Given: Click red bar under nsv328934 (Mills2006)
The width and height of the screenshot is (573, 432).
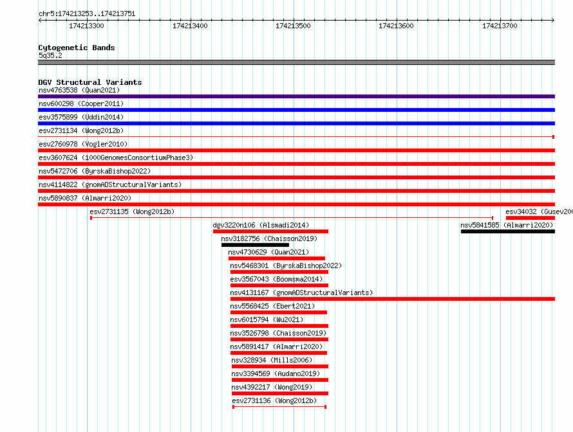Looking at the screenshot, I should 280,366.
